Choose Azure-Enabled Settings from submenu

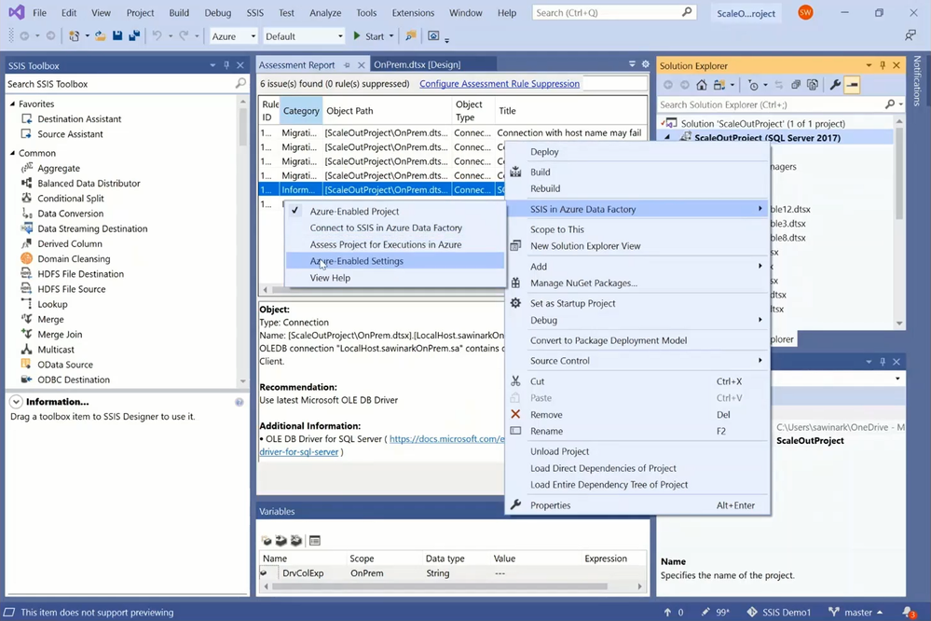click(395, 261)
